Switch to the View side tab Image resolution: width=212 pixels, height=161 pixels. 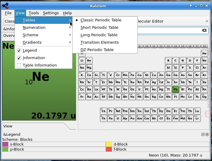(8, 126)
